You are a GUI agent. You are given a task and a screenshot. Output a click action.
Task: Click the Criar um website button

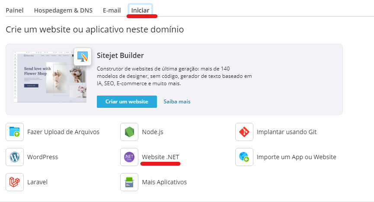coord(127,102)
